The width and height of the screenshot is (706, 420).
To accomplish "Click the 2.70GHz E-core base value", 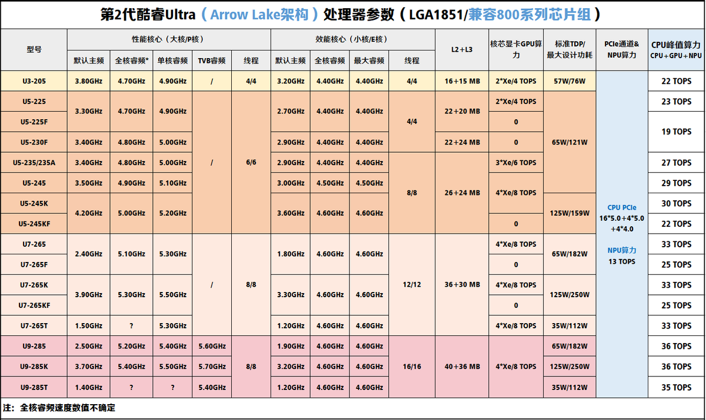I will point(290,112).
